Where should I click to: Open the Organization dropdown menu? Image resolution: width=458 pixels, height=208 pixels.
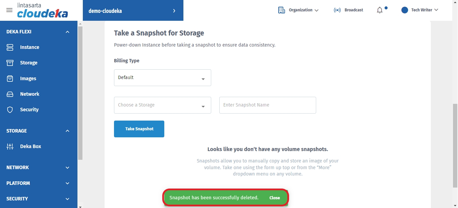coord(298,10)
